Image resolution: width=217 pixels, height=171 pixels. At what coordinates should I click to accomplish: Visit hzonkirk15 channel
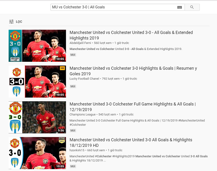click(77, 150)
